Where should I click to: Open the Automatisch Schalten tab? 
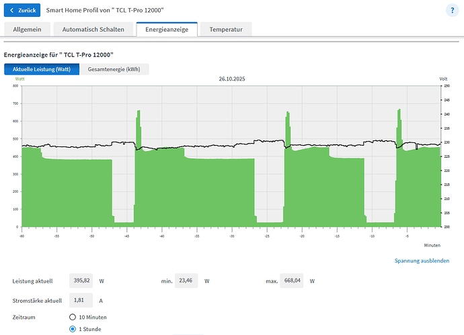[x=93, y=29]
